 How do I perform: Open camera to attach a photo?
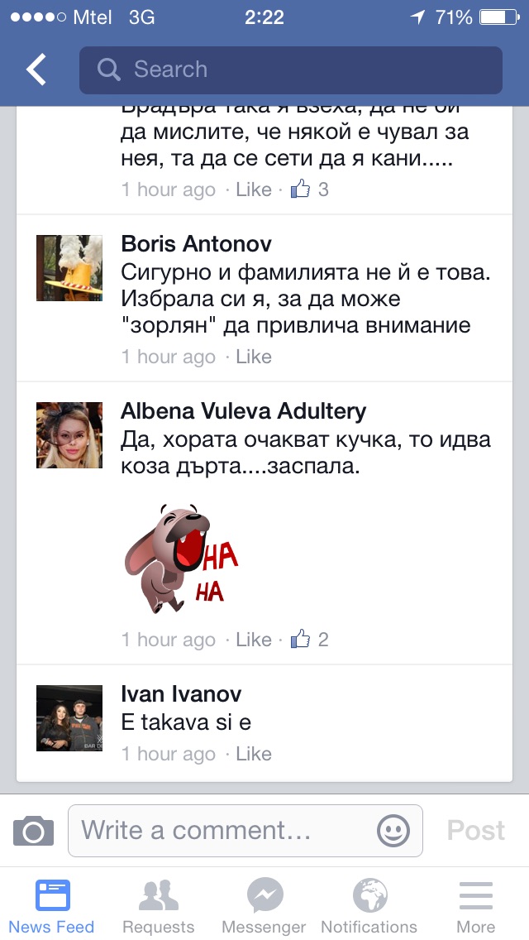pos(34,831)
